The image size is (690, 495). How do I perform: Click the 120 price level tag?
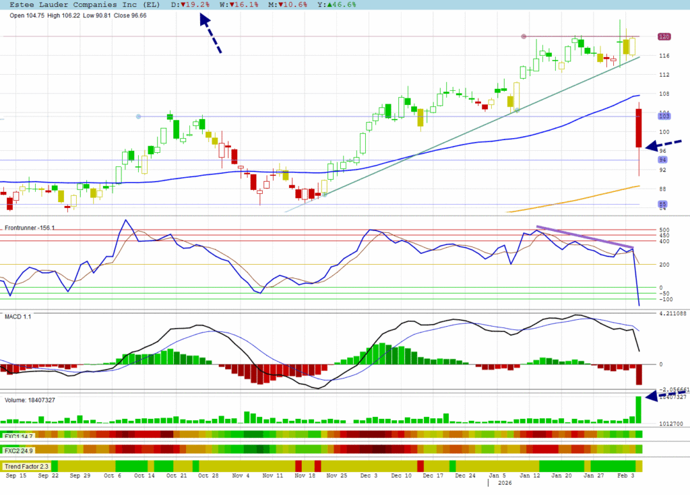(664, 36)
